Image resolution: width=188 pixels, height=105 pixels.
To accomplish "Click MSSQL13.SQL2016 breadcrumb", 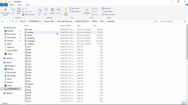I will point(82,21).
